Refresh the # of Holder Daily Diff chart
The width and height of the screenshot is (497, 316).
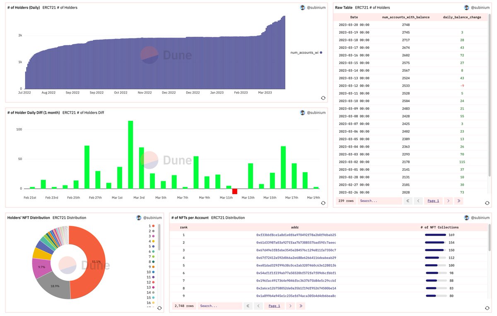point(323,203)
